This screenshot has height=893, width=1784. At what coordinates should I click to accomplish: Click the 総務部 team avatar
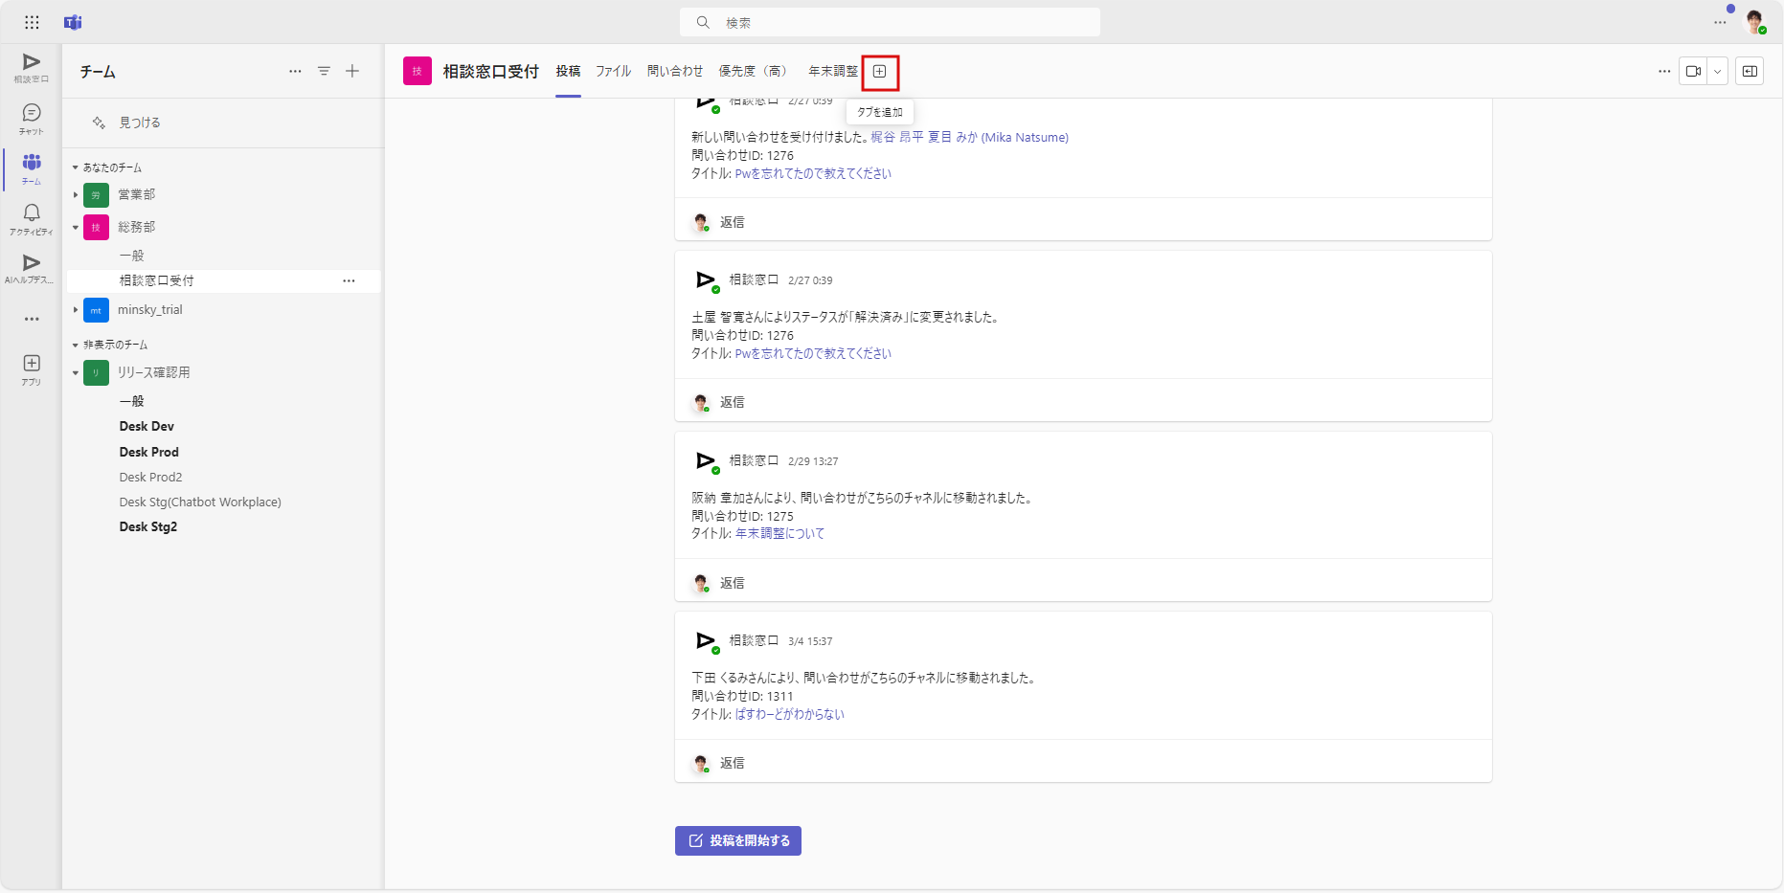(96, 227)
